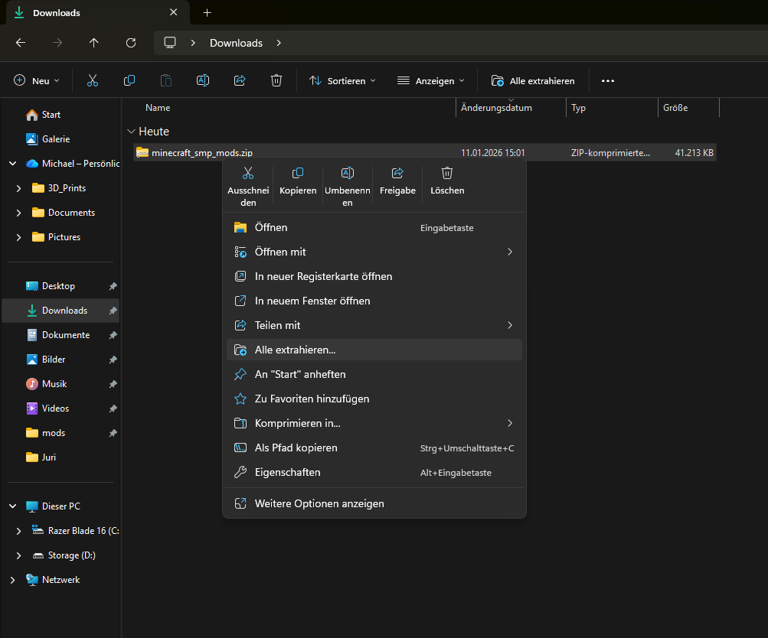
Task: Click the refresh icon in navigation bar
Action: click(x=131, y=43)
